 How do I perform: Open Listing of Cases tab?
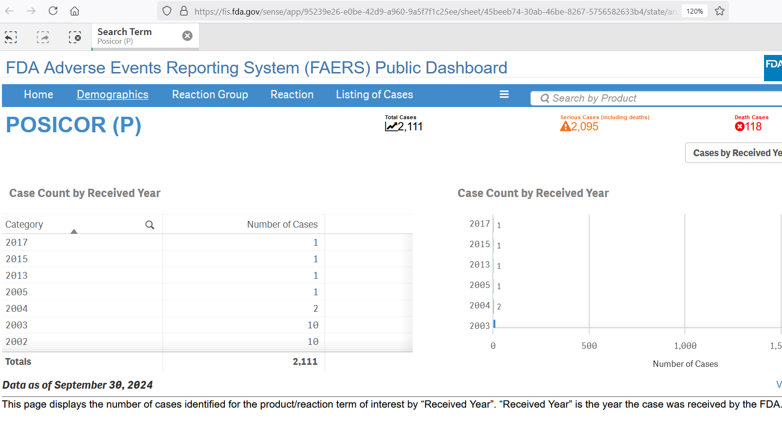tap(374, 95)
